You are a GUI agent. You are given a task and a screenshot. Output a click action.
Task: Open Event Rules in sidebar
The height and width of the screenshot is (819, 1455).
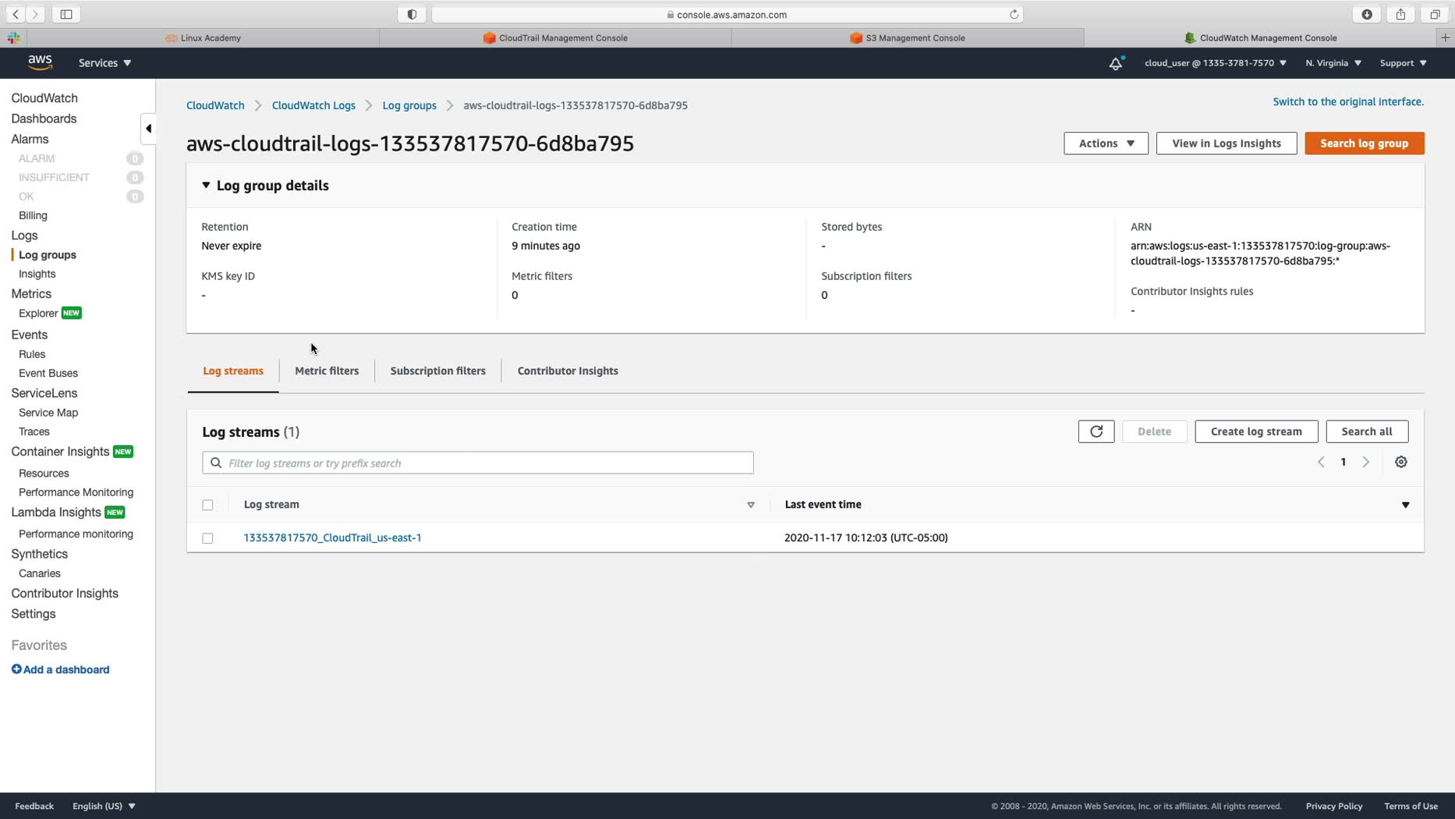point(32,354)
